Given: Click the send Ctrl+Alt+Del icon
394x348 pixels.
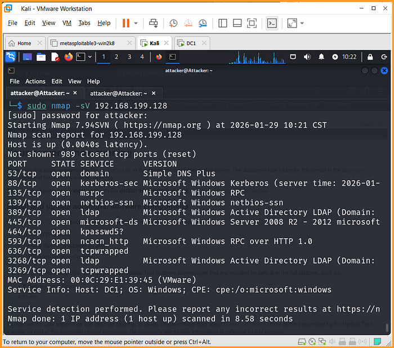Looking at the screenshot, I should point(153,23).
